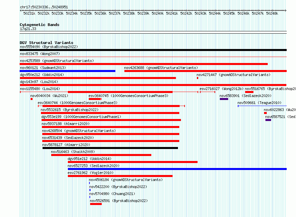
Task: Click the small red nsv4271447 feature
Action: (x=198, y=78)
